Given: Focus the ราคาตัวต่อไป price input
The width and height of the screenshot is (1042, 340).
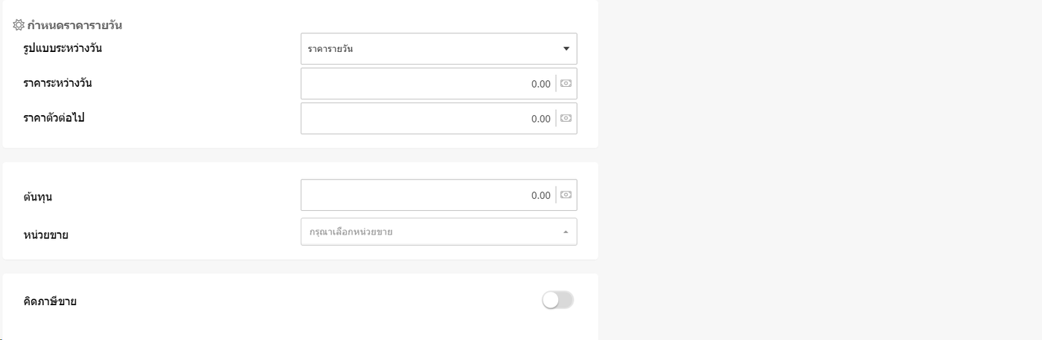Looking at the screenshot, I should pos(428,119).
